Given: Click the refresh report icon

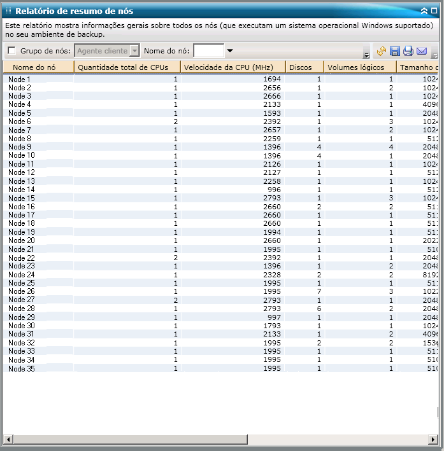Looking at the screenshot, I should point(381,51).
